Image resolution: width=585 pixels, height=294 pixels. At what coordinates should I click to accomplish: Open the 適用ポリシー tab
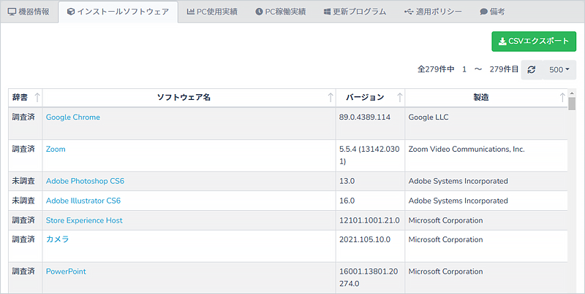[433, 12]
